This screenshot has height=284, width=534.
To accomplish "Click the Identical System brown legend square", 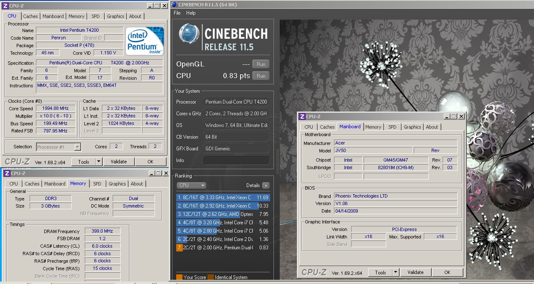I will [211, 277].
